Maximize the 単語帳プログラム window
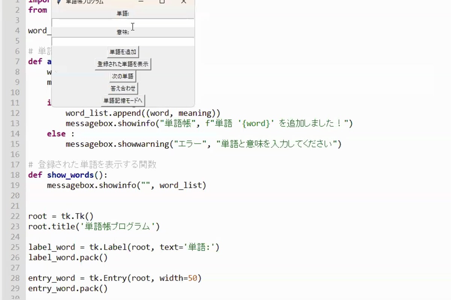This screenshot has height=300, width=451. point(162,2)
